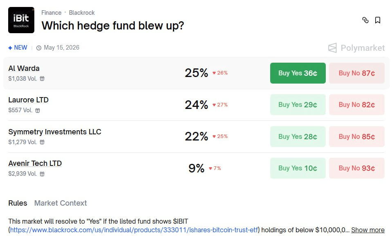Click the gift icon next to Al Warda volume
392x247 pixels.
42,79
